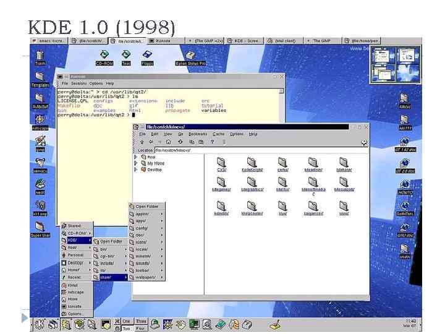The height and width of the screenshot is (334, 445).
Task: Switch to the Konsole taskbar button
Action: click(x=166, y=41)
